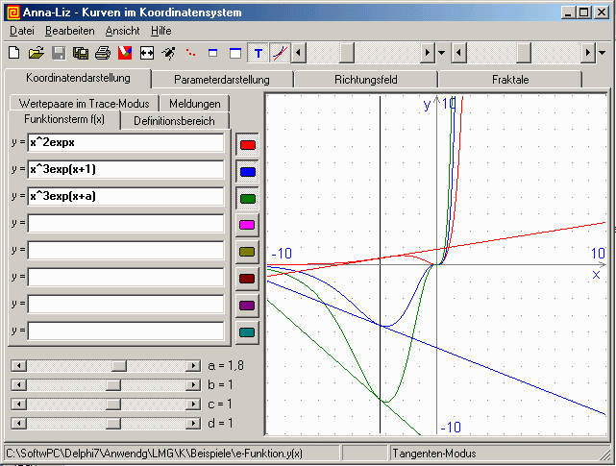Screen dimensions: 616x466
Task: Click the curve with tangent line icon
Action: [280, 52]
